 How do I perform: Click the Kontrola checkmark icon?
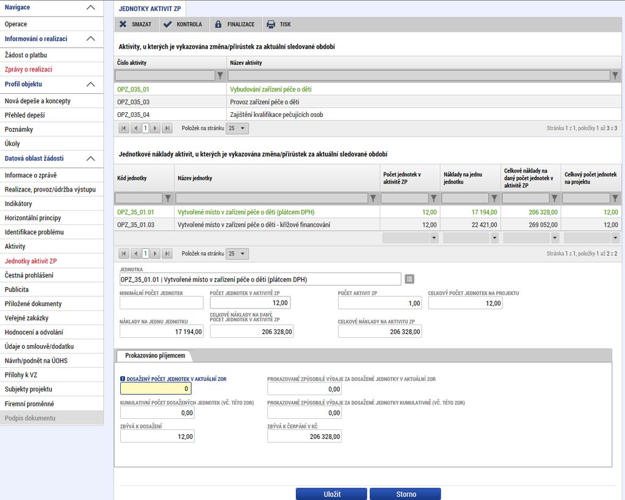(167, 24)
